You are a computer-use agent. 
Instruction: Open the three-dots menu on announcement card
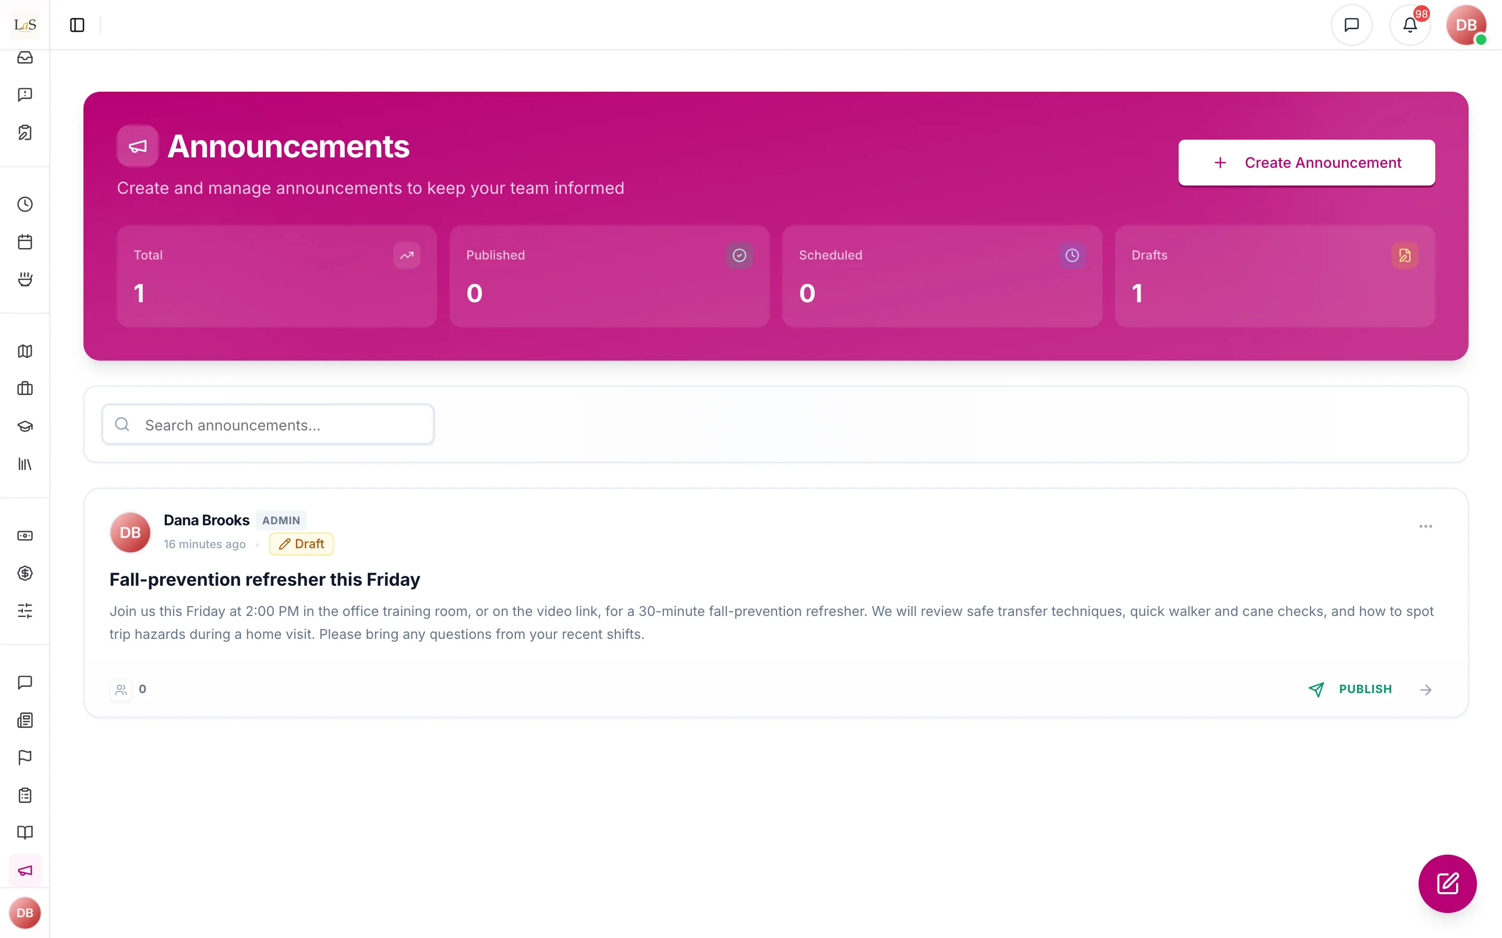pos(1426,526)
